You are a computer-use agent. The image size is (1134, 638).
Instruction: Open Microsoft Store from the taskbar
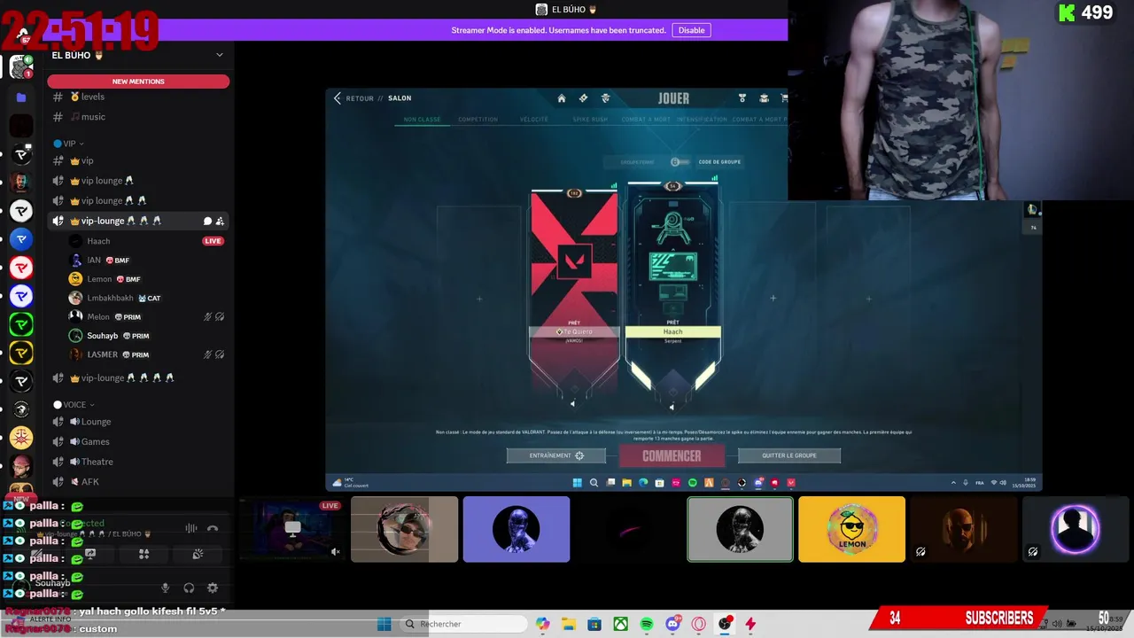(594, 624)
